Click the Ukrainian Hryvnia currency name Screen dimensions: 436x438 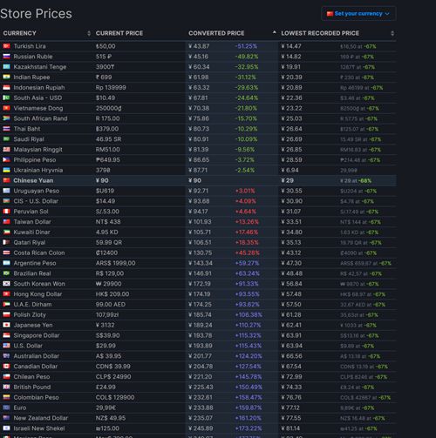click(38, 170)
